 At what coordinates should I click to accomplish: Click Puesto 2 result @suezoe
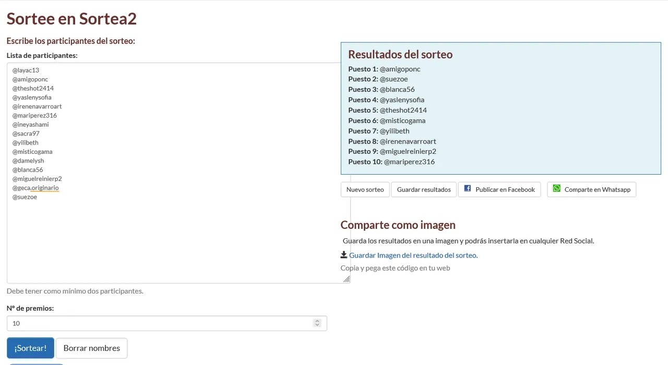[x=393, y=79]
